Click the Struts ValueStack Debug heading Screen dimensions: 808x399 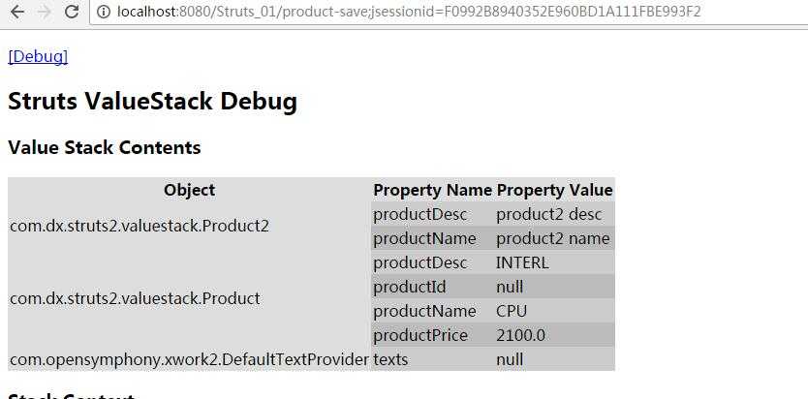tap(152, 101)
